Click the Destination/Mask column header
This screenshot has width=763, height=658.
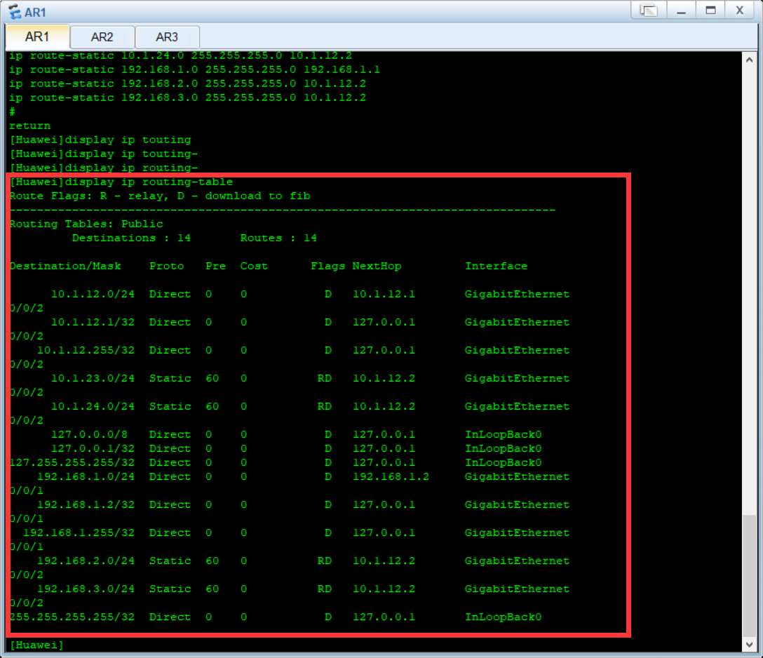click(x=65, y=267)
